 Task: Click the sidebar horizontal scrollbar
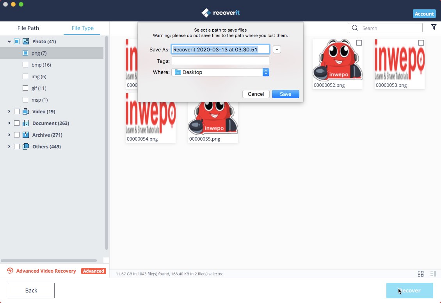49,261
